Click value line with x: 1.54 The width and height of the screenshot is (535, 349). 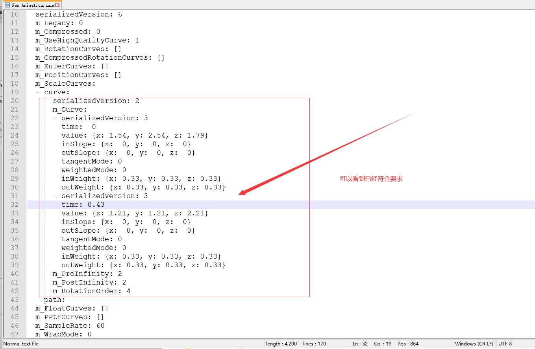pyautogui.click(x=135, y=135)
